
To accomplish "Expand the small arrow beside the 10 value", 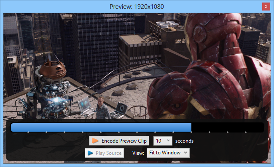I will click(x=169, y=140).
